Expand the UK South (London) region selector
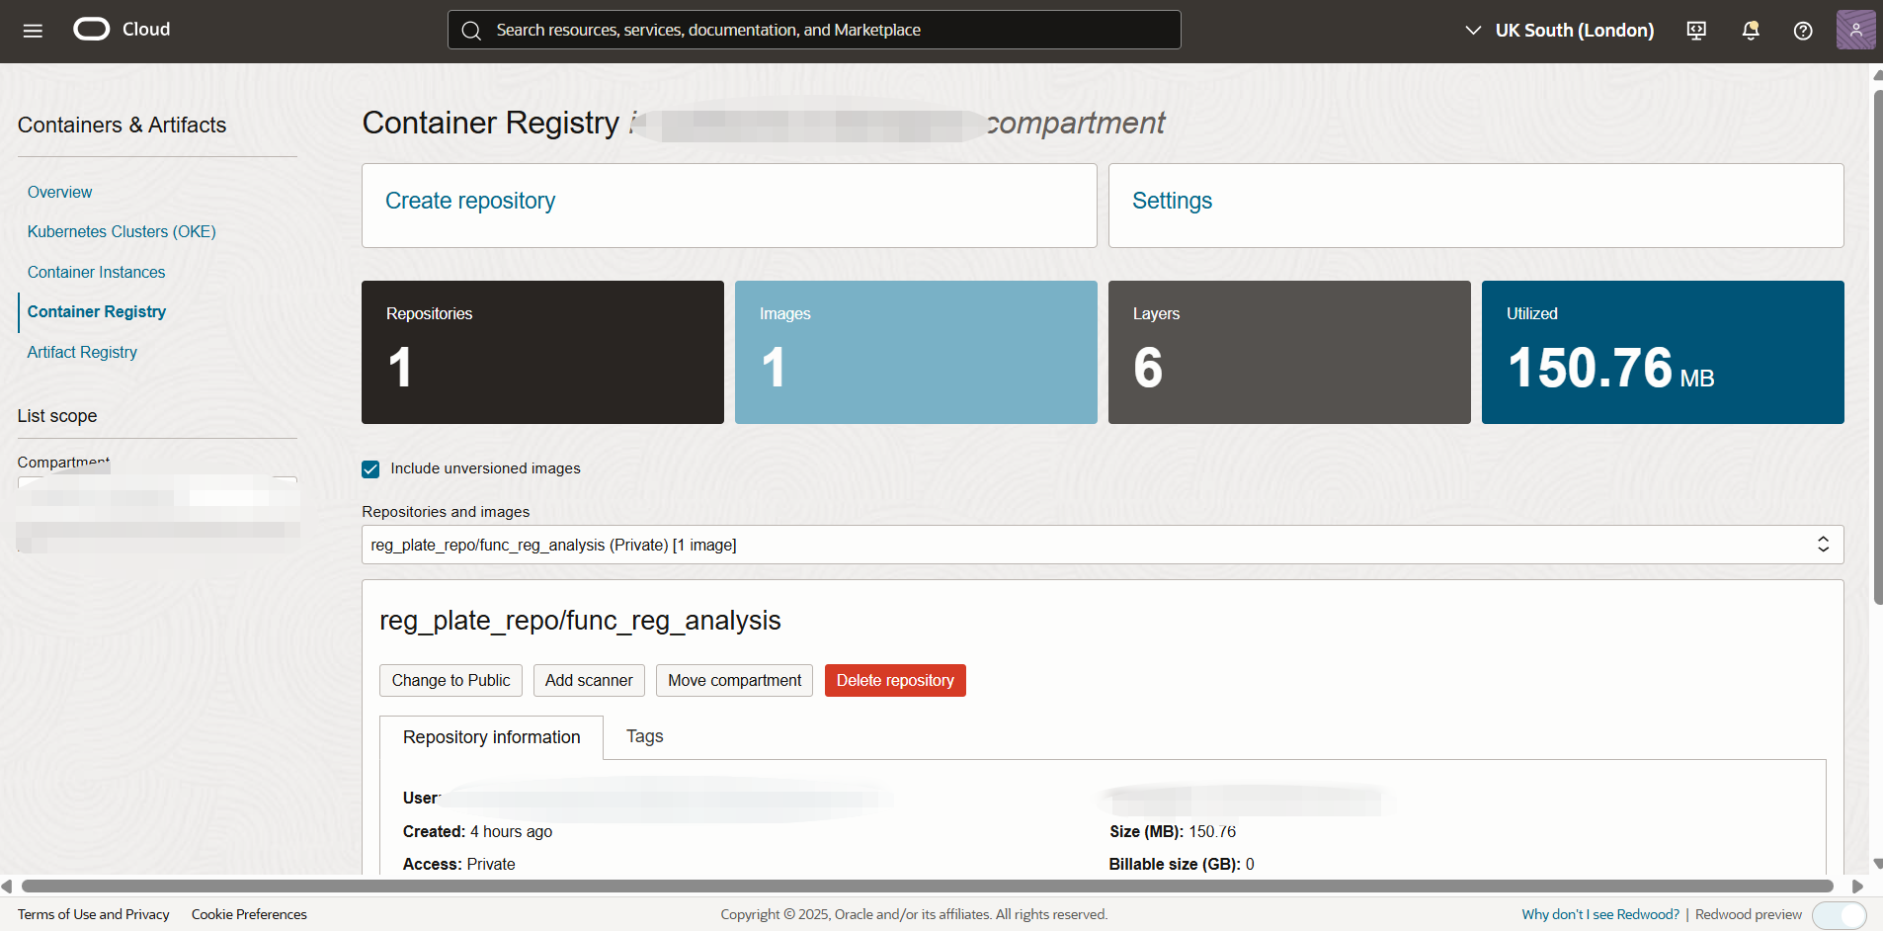Screen dimensions: 1883x931 [1559, 31]
